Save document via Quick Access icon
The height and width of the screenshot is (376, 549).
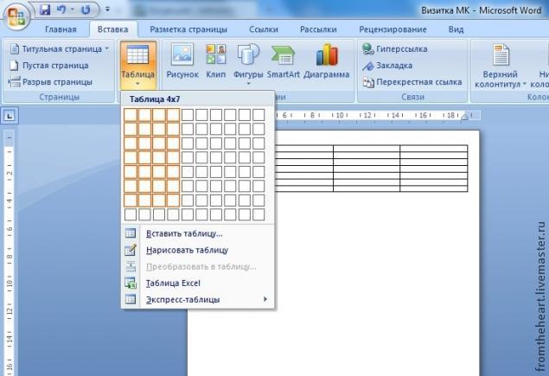45,10
